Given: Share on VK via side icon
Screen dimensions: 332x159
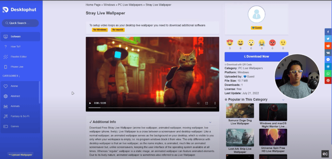Looking at the screenshot, I should click(x=328, y=53).
